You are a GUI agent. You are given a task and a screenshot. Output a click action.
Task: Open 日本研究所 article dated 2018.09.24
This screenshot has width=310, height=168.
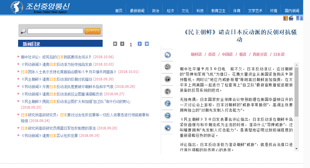click(85, 118)
